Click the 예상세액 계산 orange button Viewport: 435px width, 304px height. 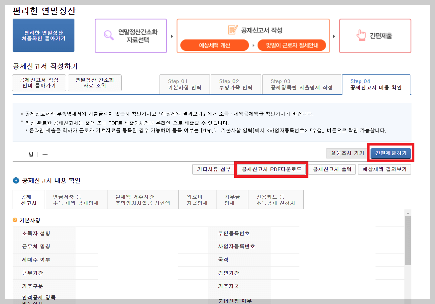214,45
